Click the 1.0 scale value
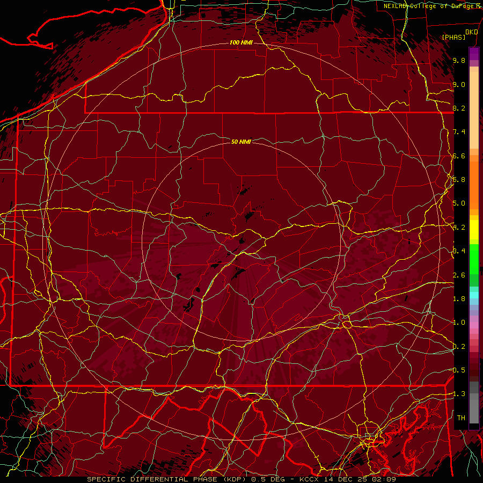 pyautogui.click(x=459, y=323)
